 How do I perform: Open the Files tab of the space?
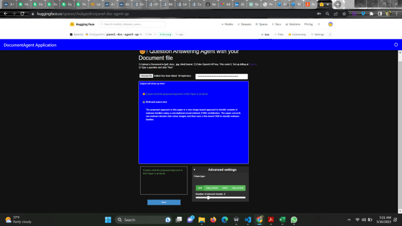tap(279, 34)
